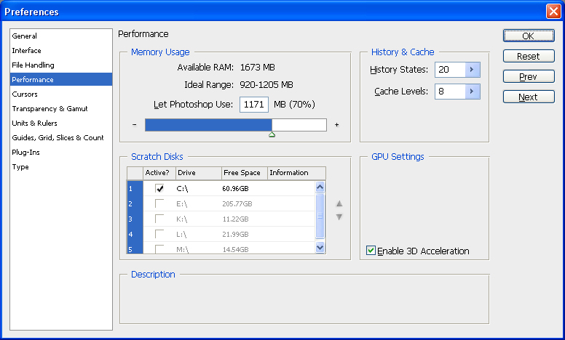Uncheck the C:\ scratch disk checkbox
The height and width of the screenshot is (340, 565).
point(159,188)
